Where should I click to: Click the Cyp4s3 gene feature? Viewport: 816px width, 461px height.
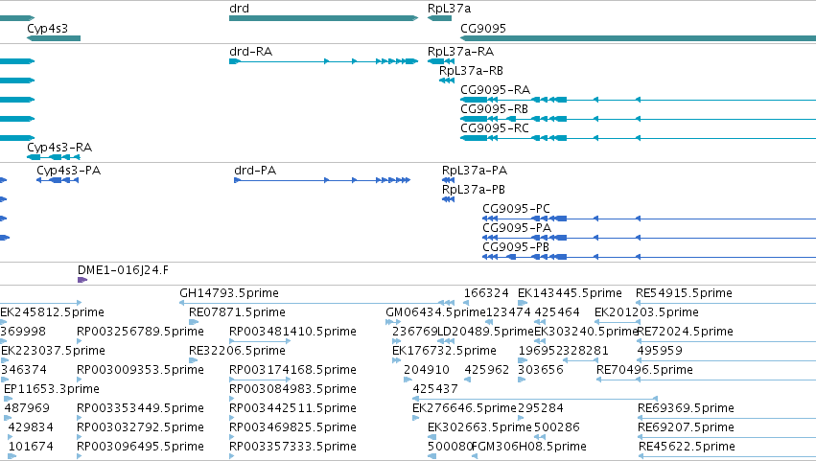pyautogui.click(x=54, y=38)
